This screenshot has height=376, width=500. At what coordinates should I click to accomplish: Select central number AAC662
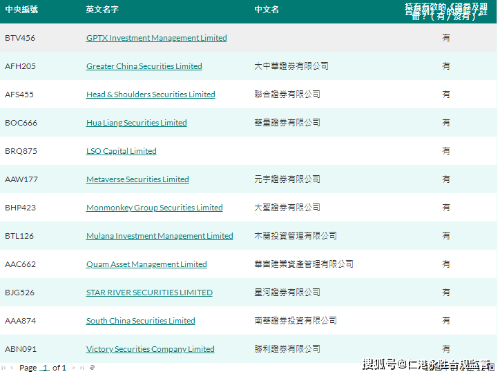click(21, 264)
